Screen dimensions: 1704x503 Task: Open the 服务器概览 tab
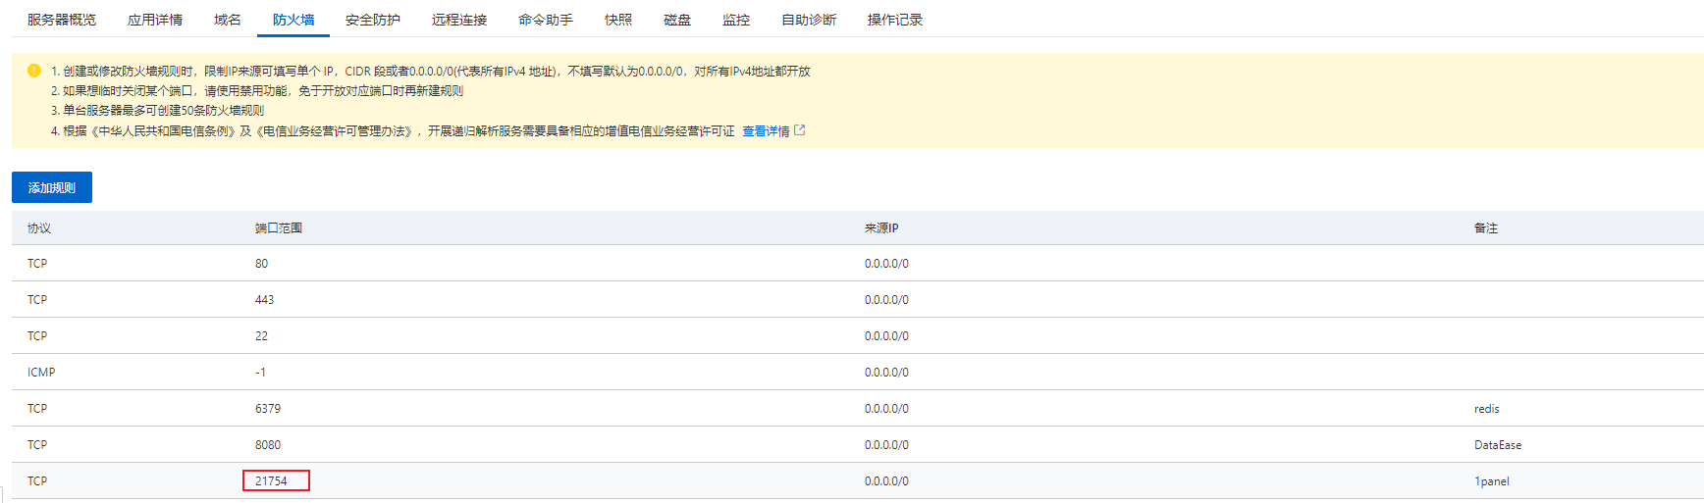coord(62,20)
